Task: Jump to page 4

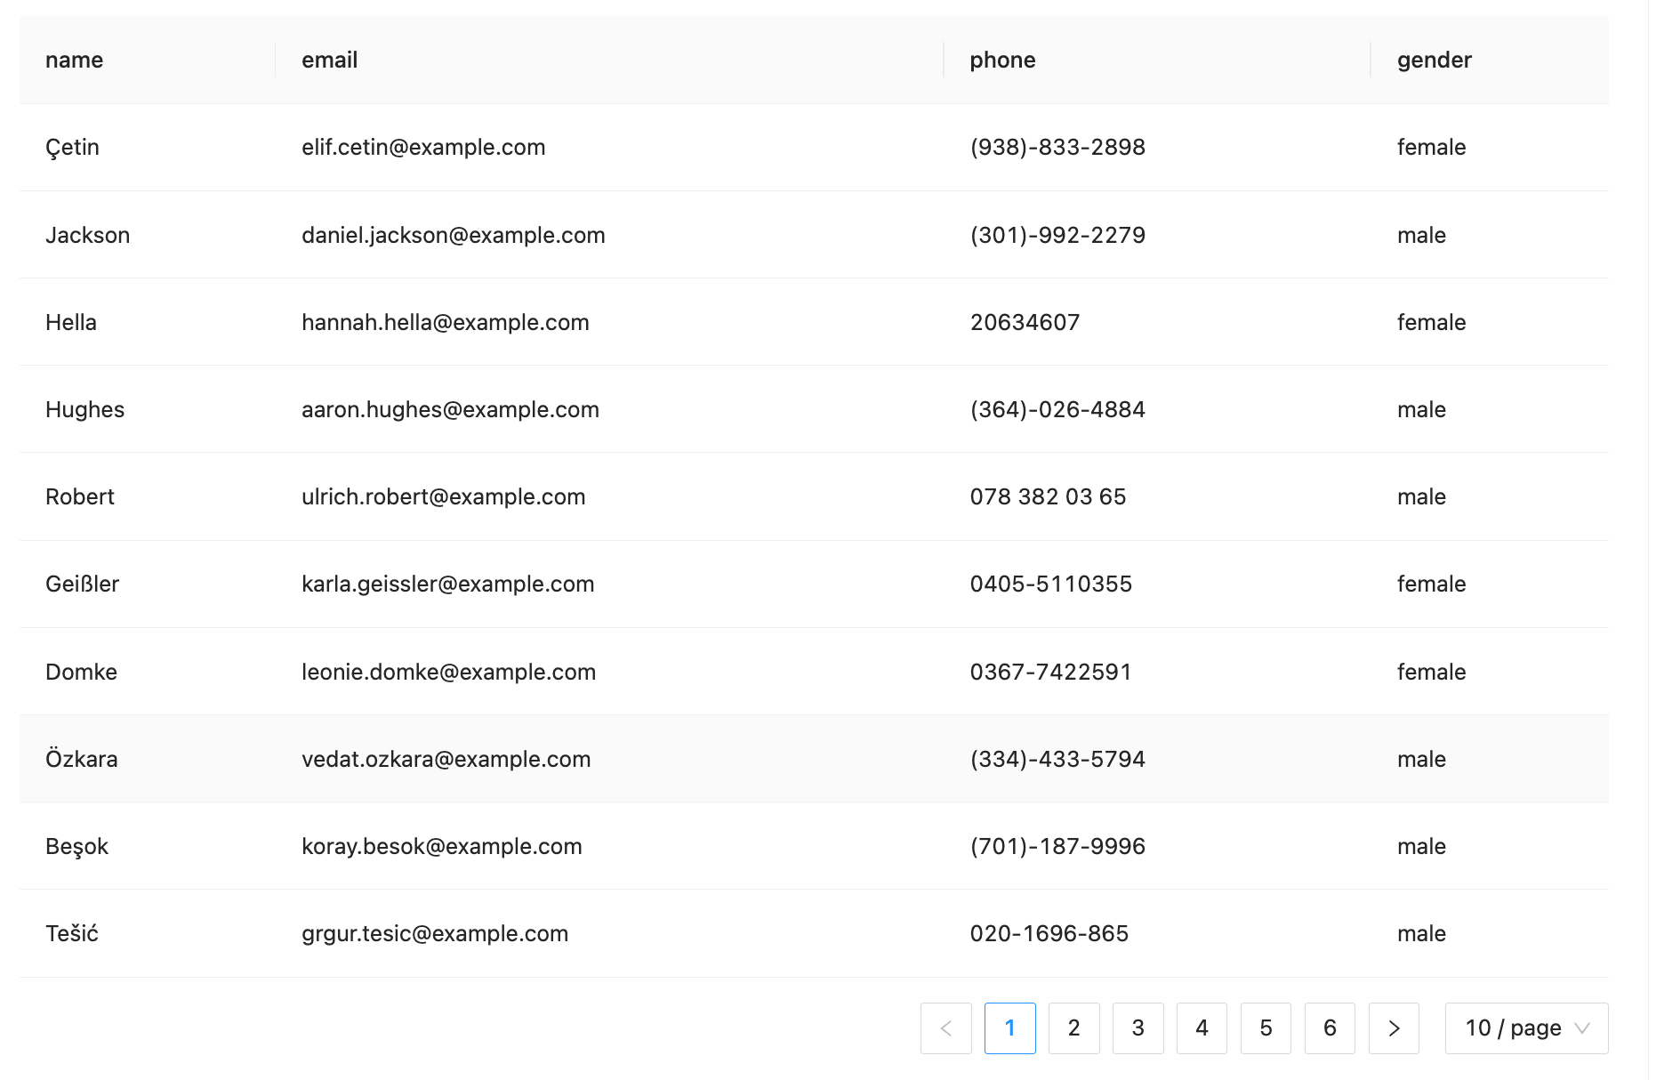Action: [x=1202, y=1028]
